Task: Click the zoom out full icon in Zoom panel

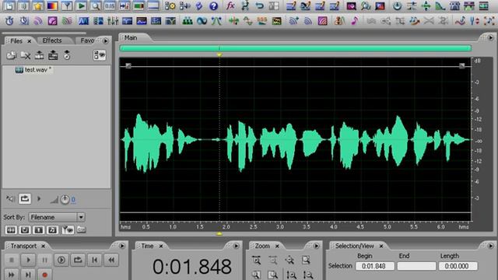Action: point(289,261)
